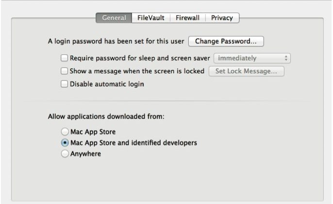Click the 'Require password for sleep and screen saver' label
The image size is (333, 204).
[140, 58]
